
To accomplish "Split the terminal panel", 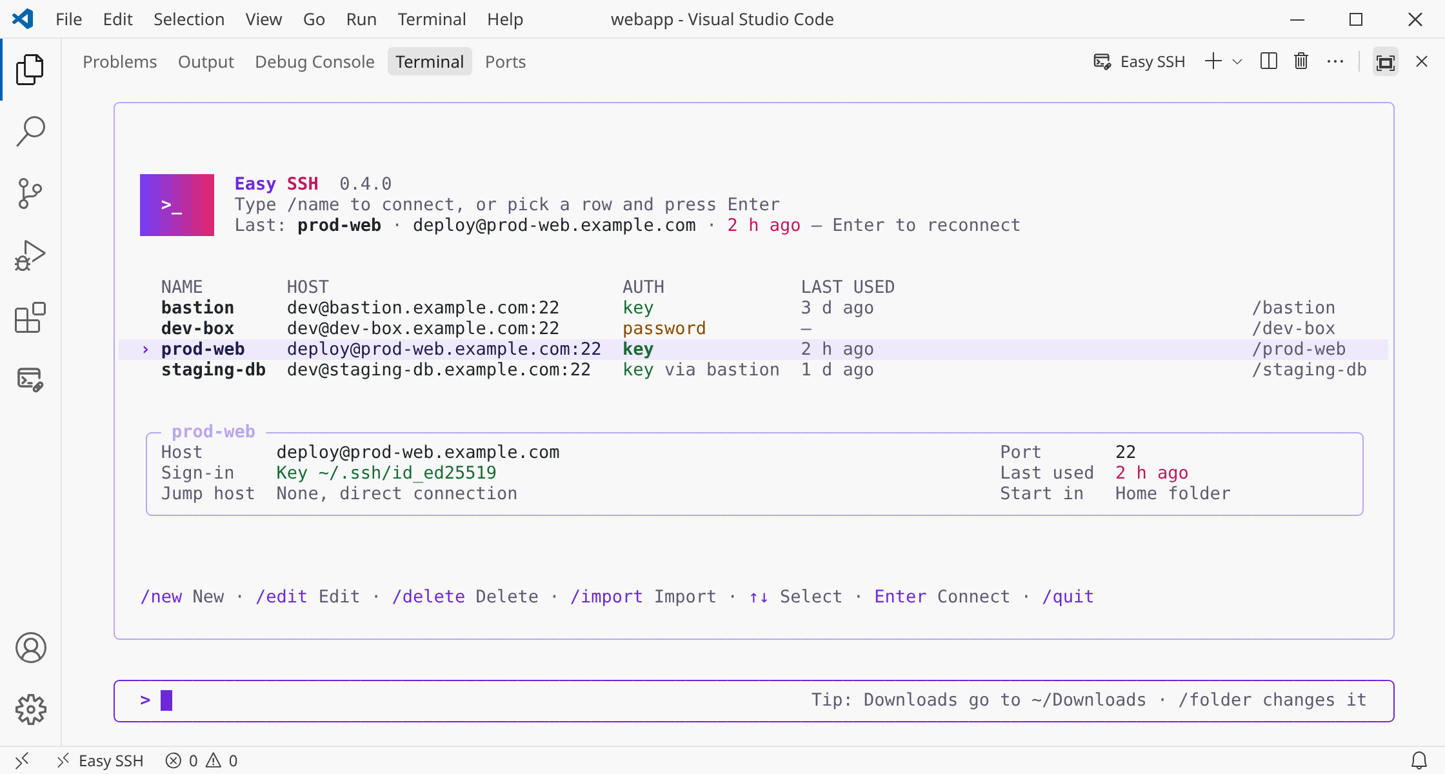I will (x=1269, y=61).
